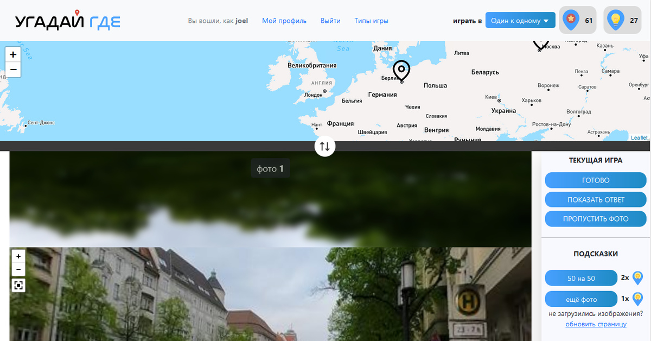651x341 pixels.
Task: Click Волгоград city label on the map
Action: tap(578, 111)
